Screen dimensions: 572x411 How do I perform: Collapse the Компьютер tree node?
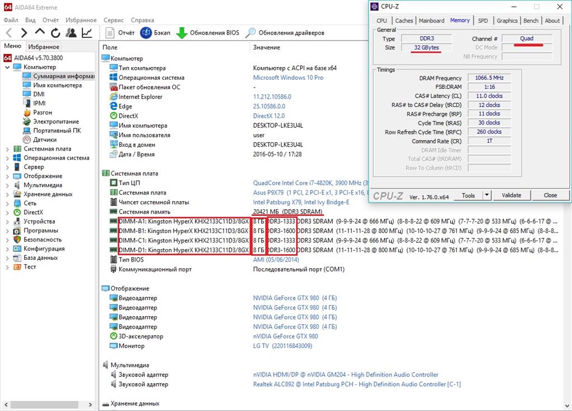[7, 67]
